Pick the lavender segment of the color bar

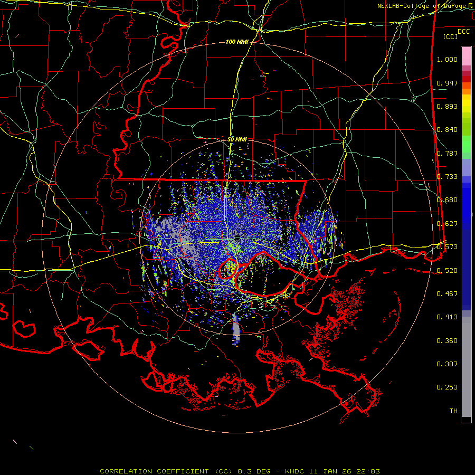pos(466,167)
